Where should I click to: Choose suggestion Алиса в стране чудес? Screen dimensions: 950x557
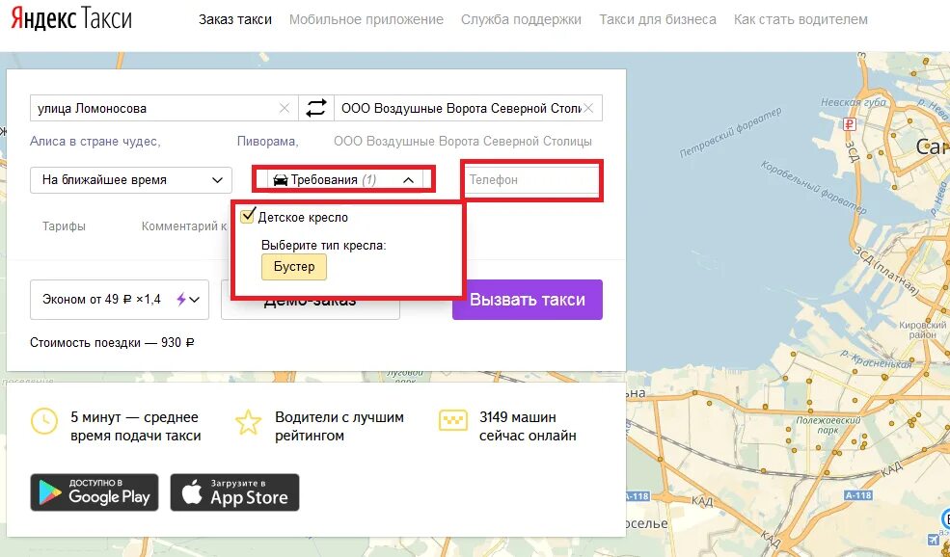[x=95, y=141]
